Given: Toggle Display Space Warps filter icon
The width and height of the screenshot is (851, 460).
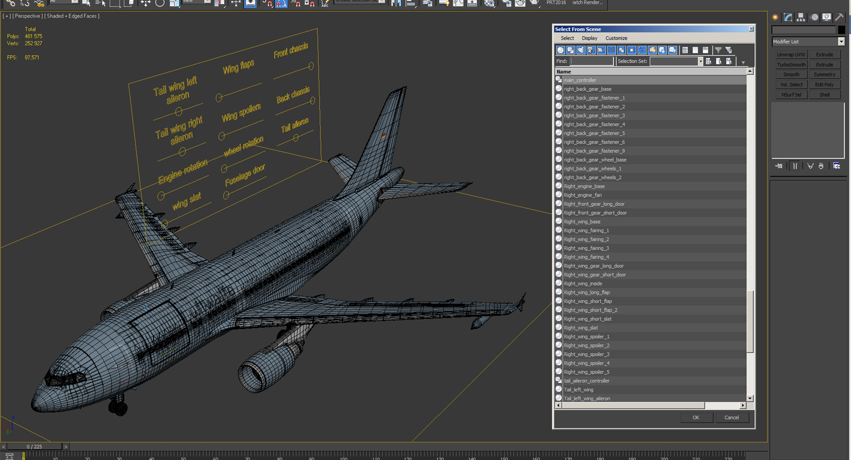Looking at the screenshot, I should [x=611, y=50].
